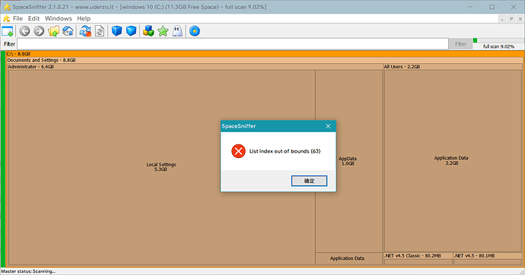Click the new master scan icon with red square
Viewport: 525px width, 275px height.
[x=85, y=31]
